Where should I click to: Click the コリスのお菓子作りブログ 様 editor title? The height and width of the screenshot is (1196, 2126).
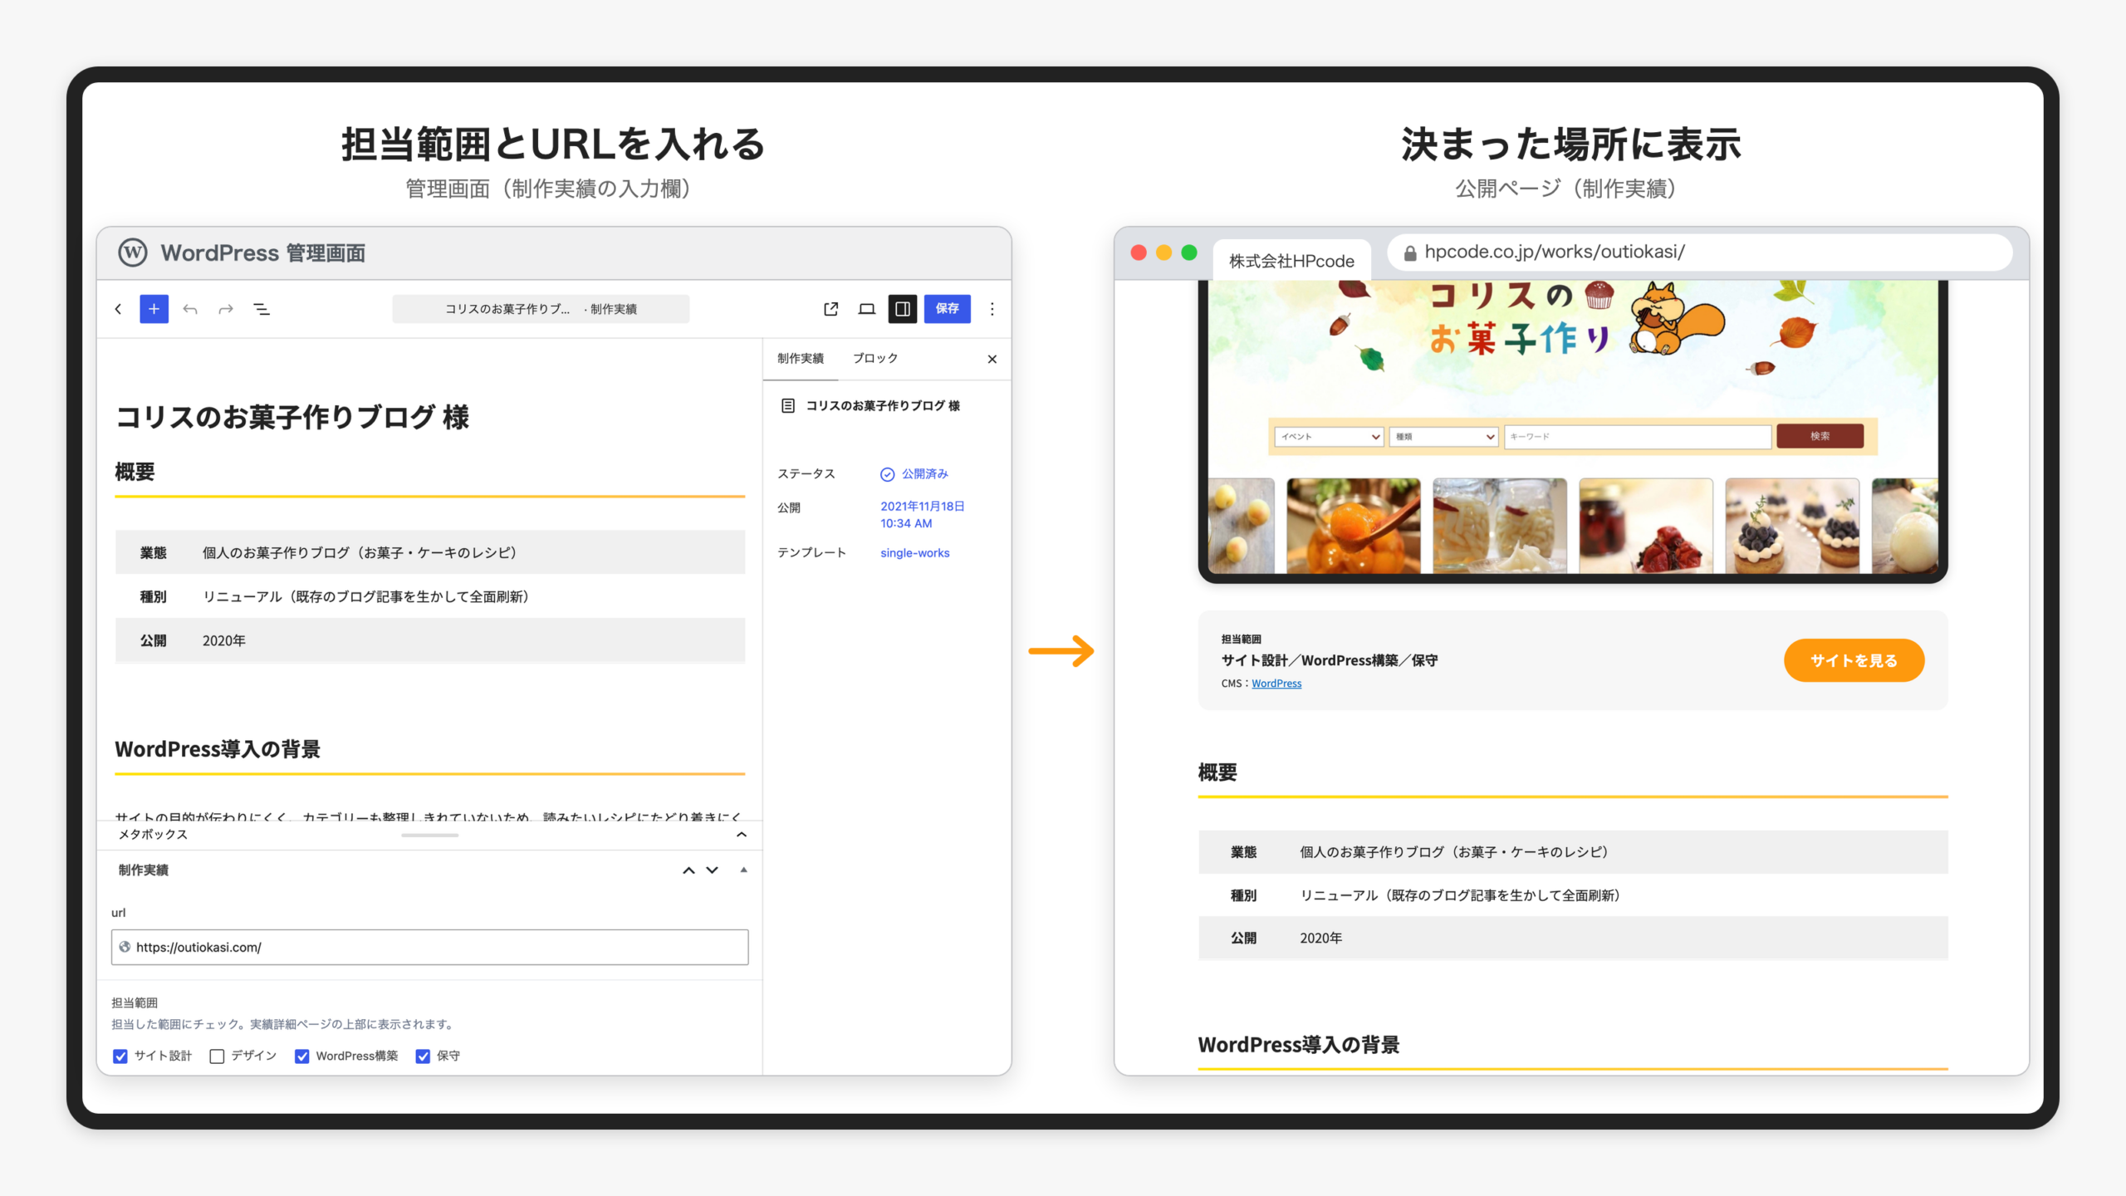point(292,417)
